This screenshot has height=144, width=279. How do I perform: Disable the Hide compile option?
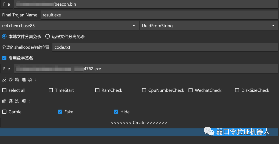point(116,112)
